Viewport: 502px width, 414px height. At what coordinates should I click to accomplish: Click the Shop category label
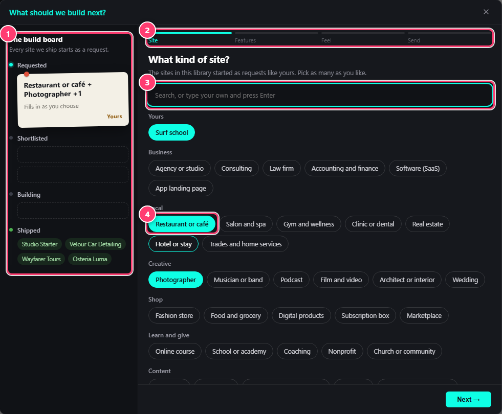click(155, 300)
